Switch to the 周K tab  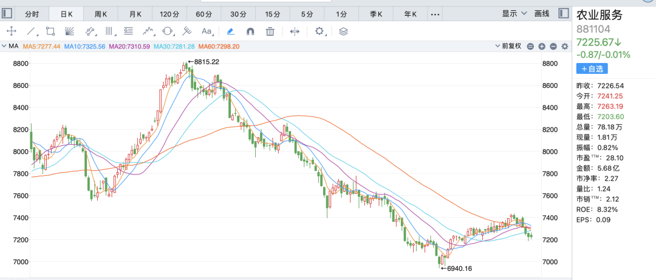click(101, 13)
